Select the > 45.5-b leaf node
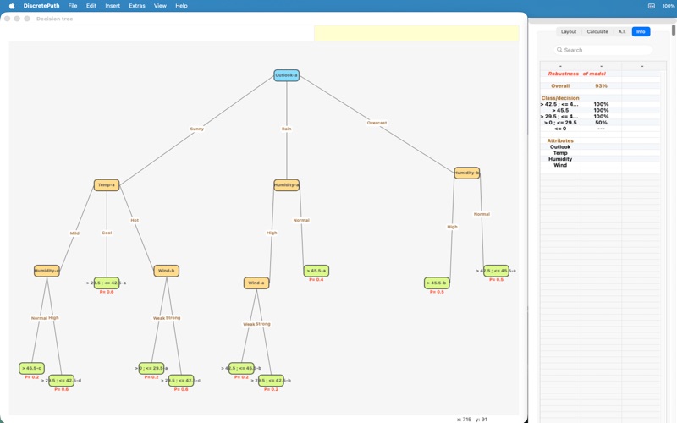Screen dimensions: 677x423 tap(437, 283)
